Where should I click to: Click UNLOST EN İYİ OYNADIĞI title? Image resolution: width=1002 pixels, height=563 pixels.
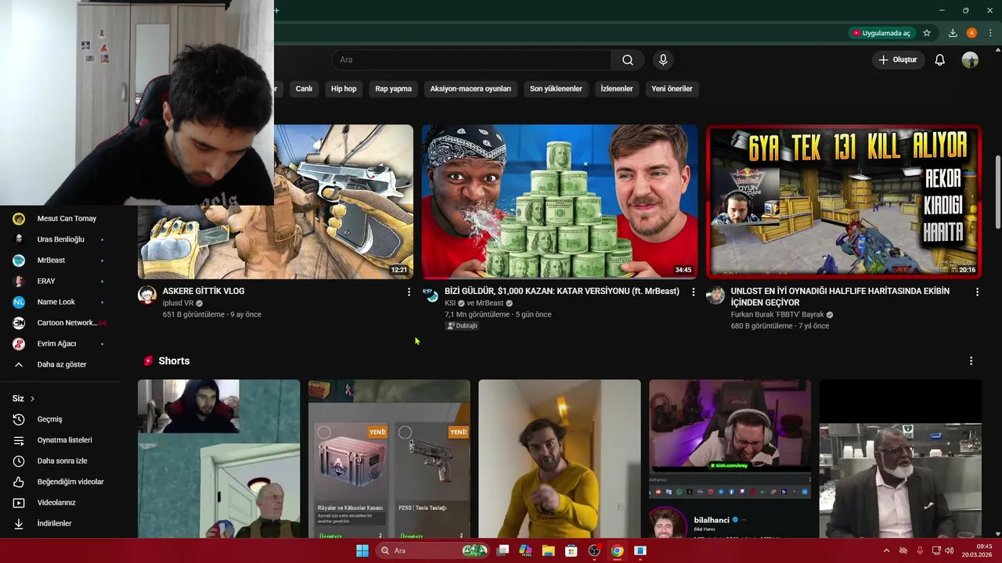coord(840,296)
